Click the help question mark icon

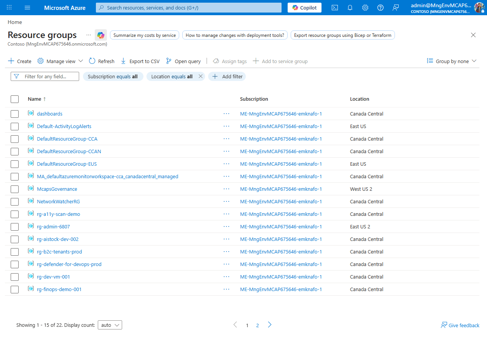coord(380,8)
